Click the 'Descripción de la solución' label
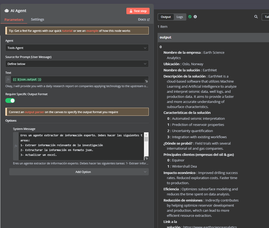 tap(184, 76)
